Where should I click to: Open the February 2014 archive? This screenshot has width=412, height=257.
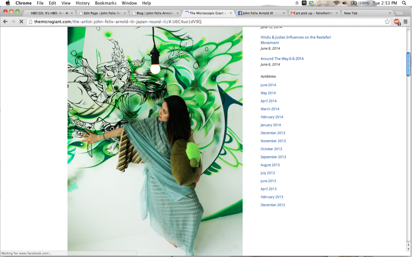click(x=272, y=117)
